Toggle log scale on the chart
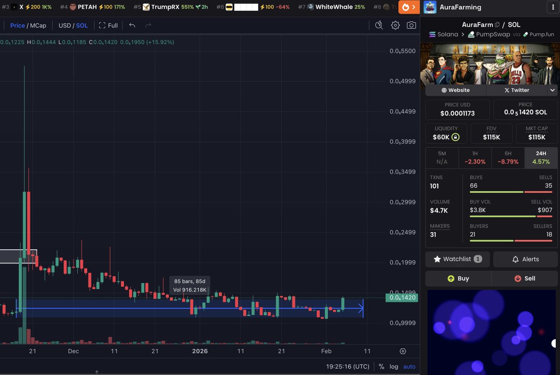560x375 pixels. [x=394, y=367]
